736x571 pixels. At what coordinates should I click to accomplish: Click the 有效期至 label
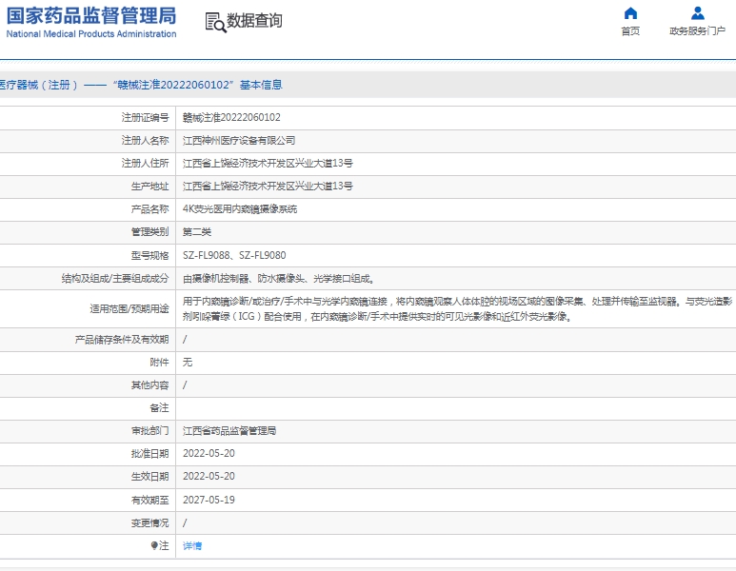(149, 501)
